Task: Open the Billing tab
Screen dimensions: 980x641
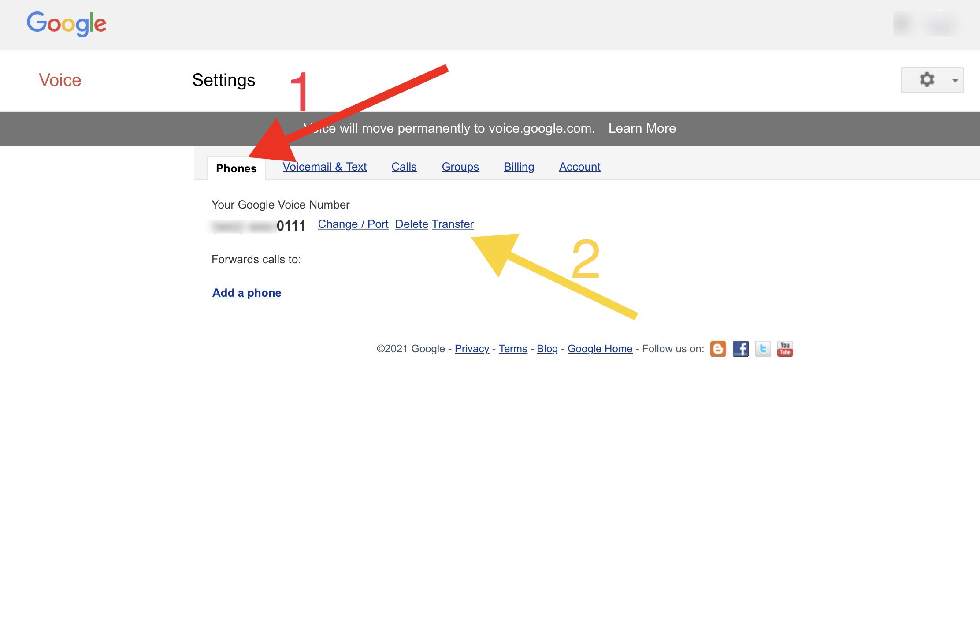Action: (519, 167)
